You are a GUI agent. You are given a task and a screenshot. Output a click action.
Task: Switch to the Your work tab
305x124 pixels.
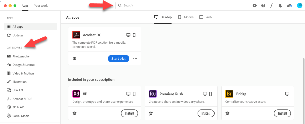(41, 6)
